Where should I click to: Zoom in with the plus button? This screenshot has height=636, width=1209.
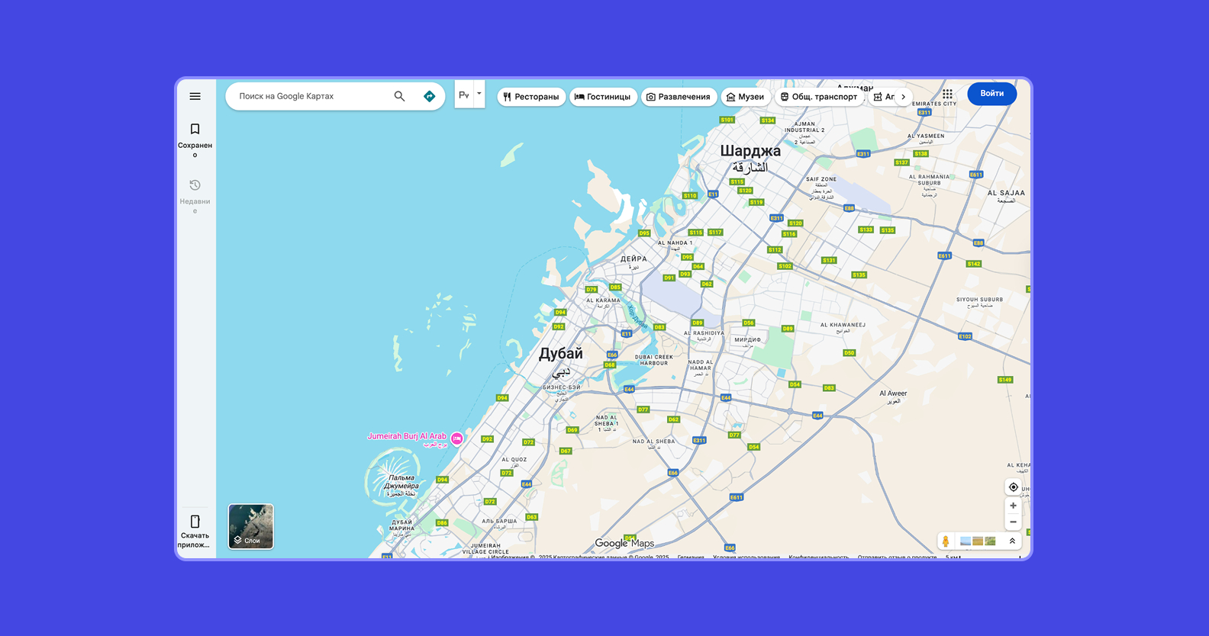(1013, 506)
